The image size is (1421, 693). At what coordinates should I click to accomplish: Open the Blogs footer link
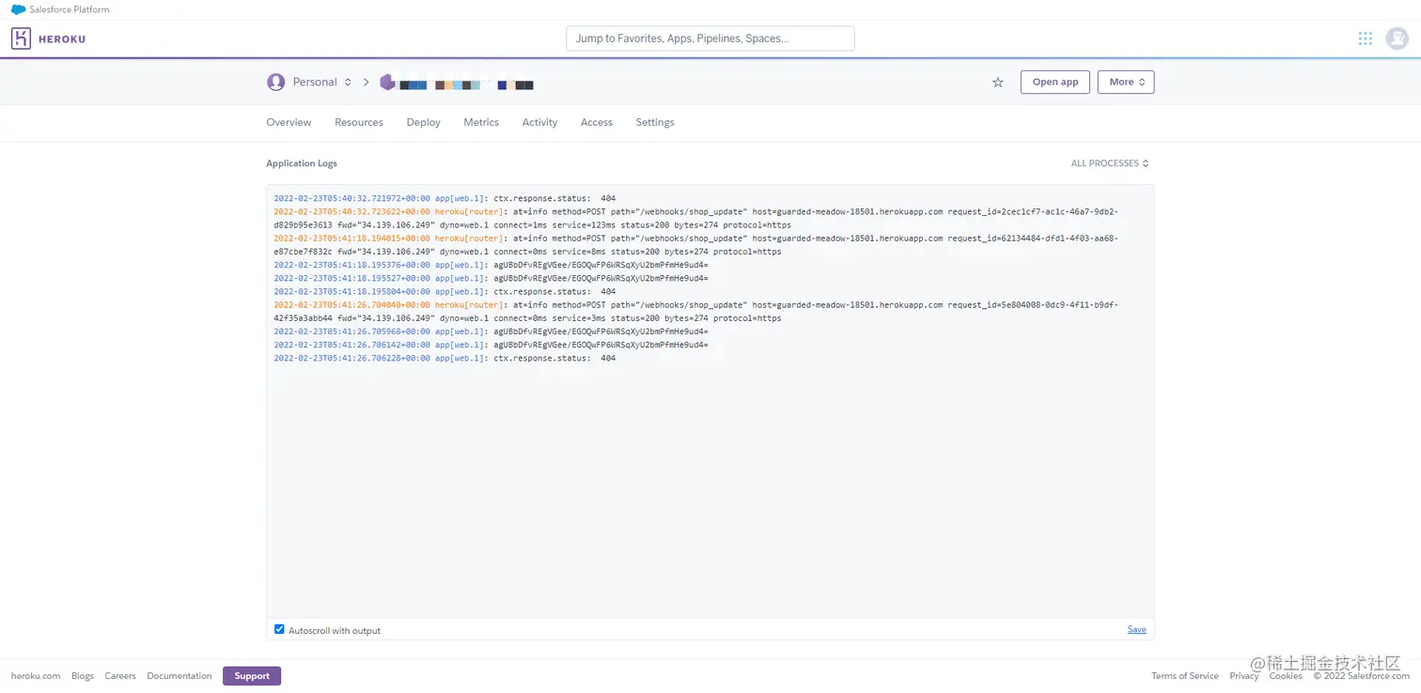(x=83, y=676)
